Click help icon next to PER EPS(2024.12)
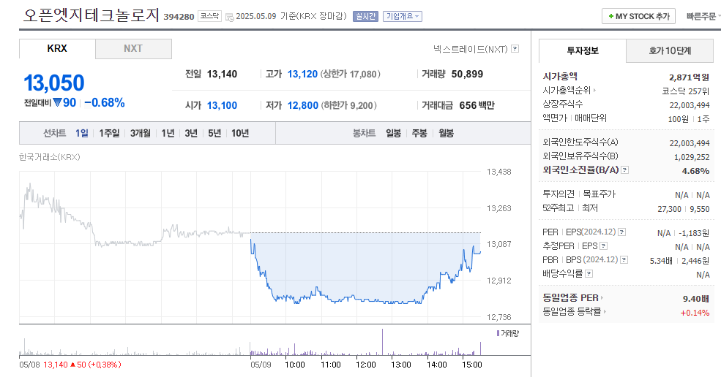721x377 pixels. [x=621, y=232]
